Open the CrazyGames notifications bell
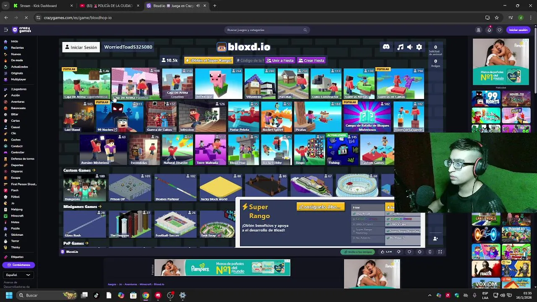Screen dimensions: 537x302 [489, 30]
